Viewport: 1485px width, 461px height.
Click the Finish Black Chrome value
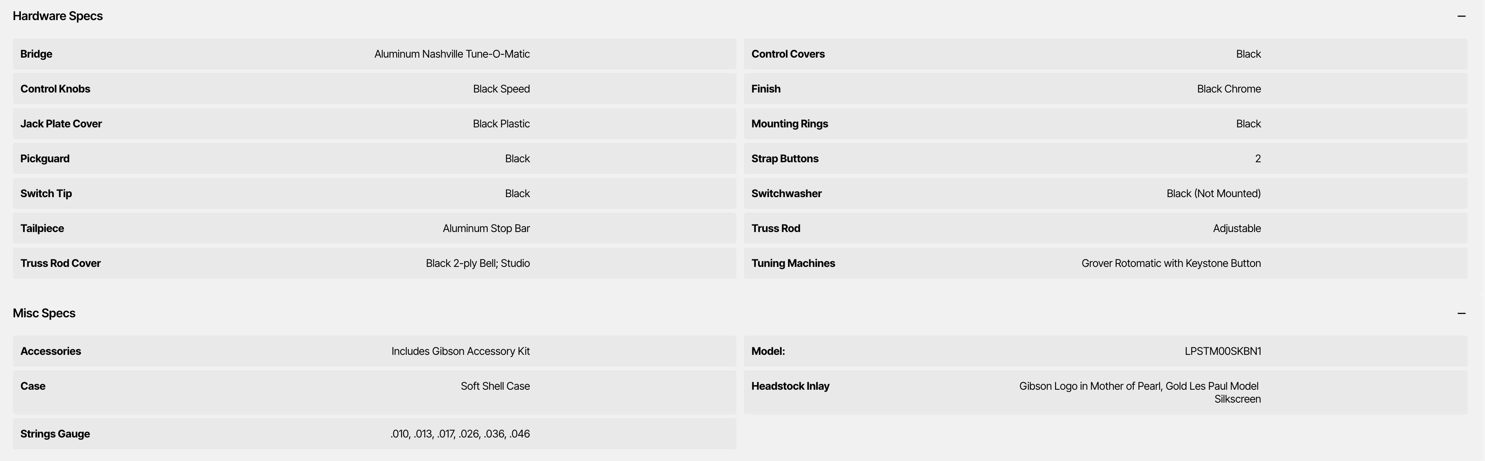click(1229, 89)
